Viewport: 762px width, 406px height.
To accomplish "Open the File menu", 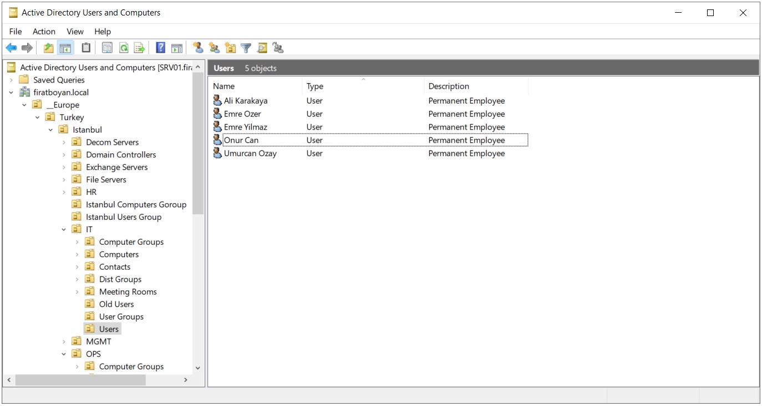I will [16, 32].
